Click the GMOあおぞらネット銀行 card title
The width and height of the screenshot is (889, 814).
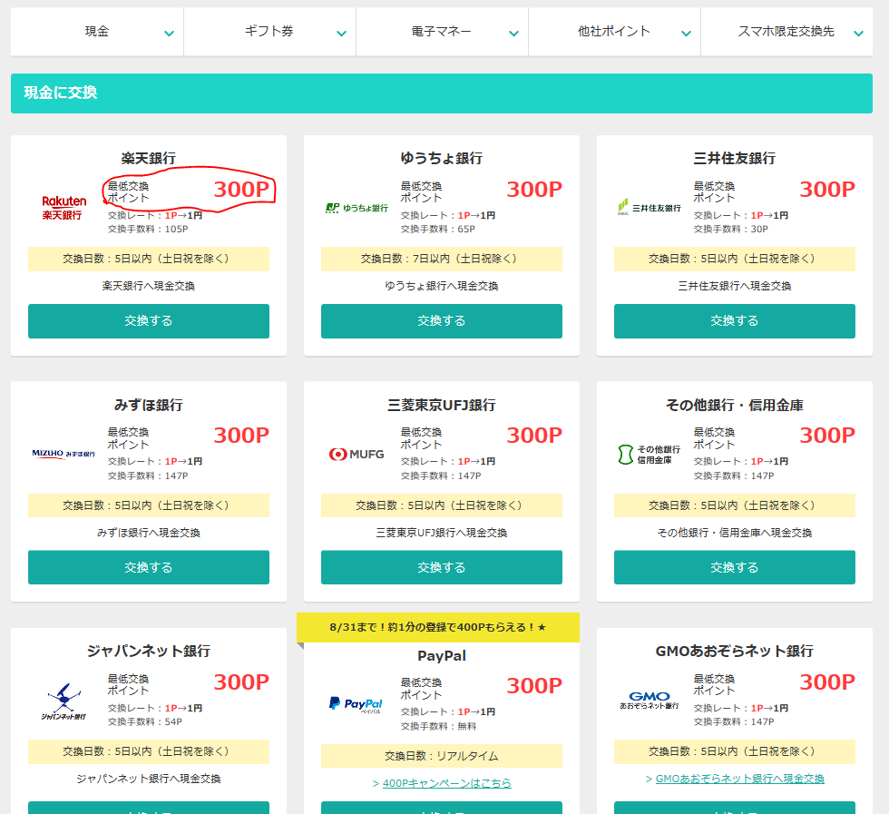click(x=735, y=651)
